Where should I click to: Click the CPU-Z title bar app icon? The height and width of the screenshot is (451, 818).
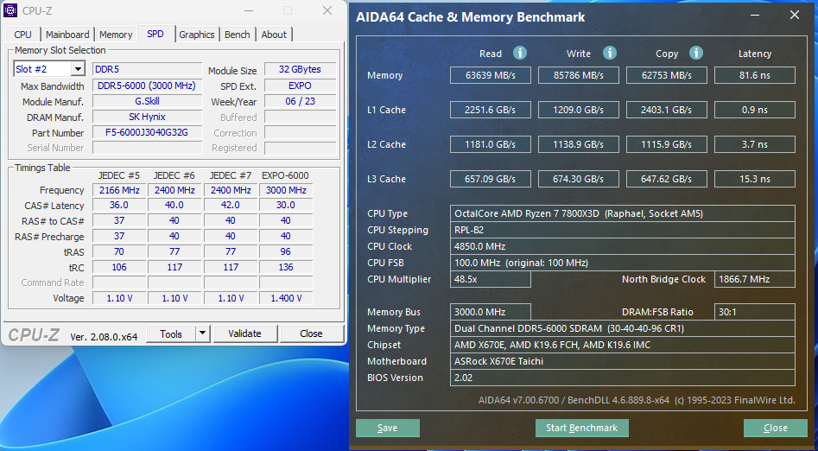pyautogui.click(x=12, y=11)
